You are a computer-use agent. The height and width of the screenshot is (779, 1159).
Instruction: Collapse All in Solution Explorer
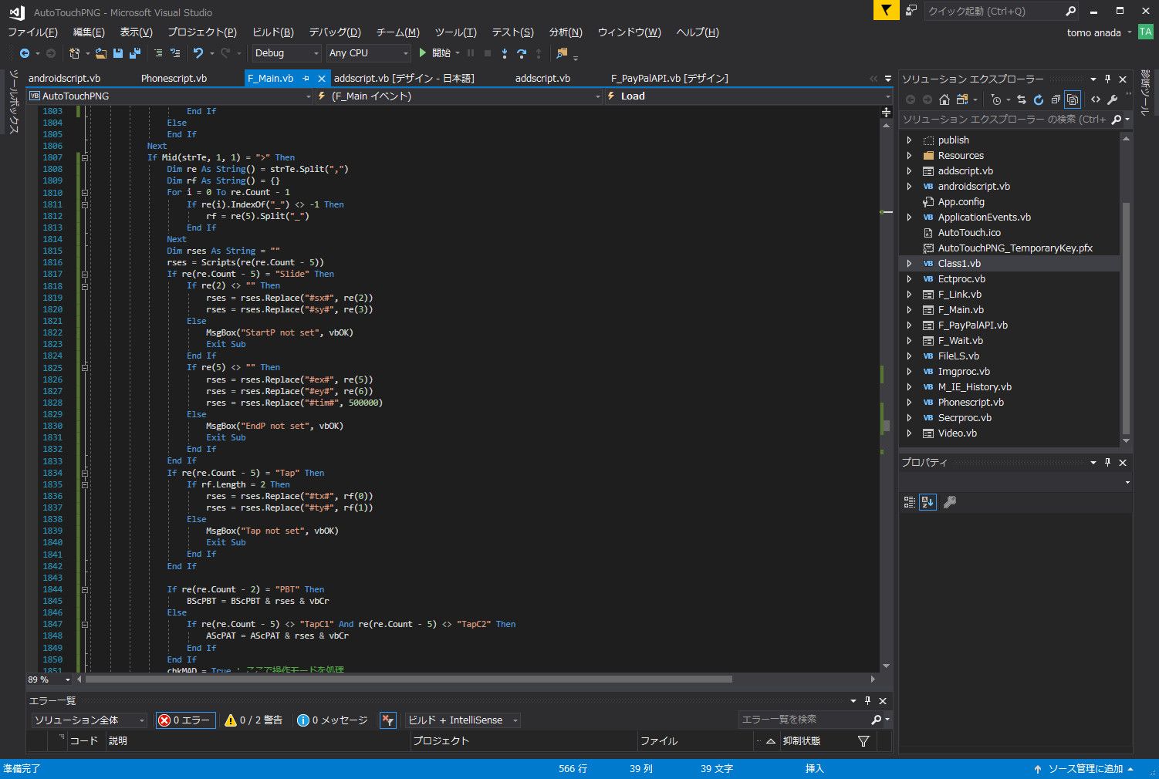tap(1056, 99)
